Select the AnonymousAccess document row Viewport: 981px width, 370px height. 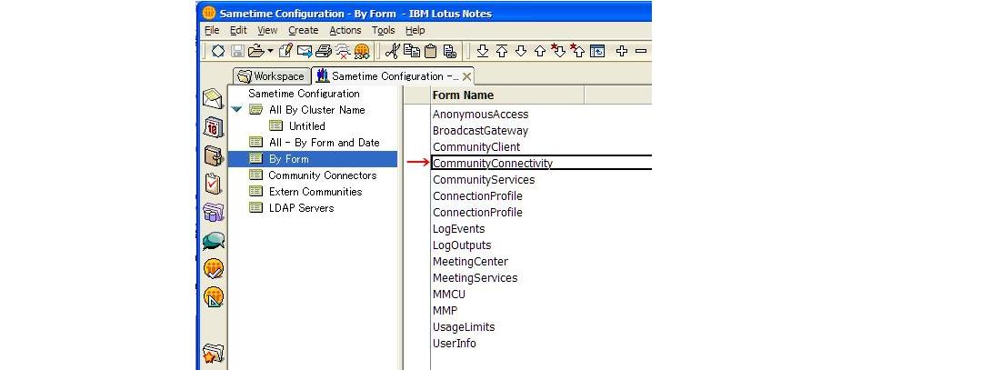[x=541, y=115]
